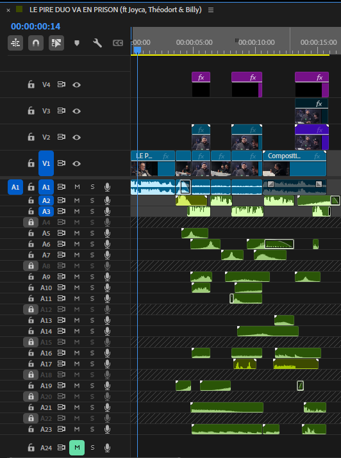This screenshot has width=341, height=458.
Task: Solo track A24
Action: (x=92, y=448)
